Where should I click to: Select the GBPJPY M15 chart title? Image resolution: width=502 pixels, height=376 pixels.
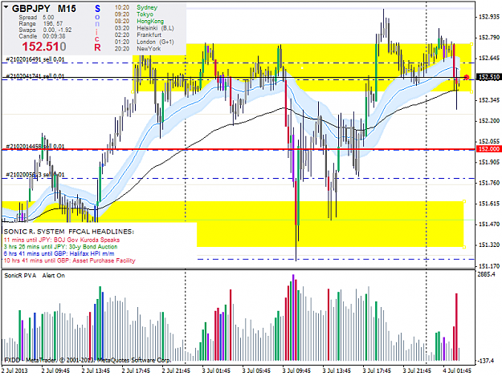[44, 9]
